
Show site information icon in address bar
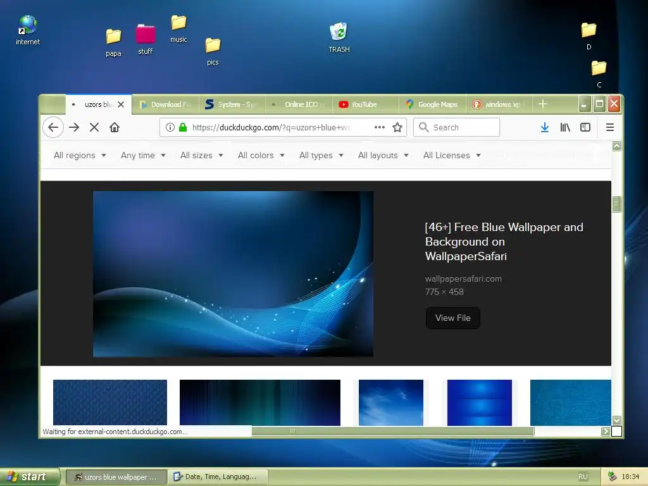pos(170,127)
